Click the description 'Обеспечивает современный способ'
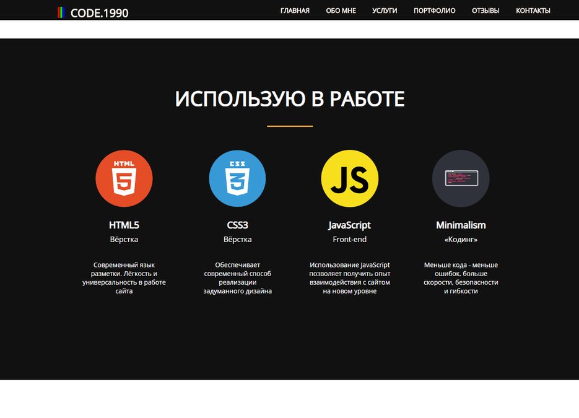The width and height of the screenshot is (579, 418). click(x=237, y=278)
